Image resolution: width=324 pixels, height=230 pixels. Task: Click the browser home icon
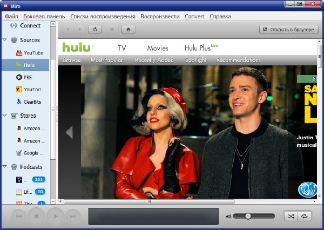coord(129,29)
